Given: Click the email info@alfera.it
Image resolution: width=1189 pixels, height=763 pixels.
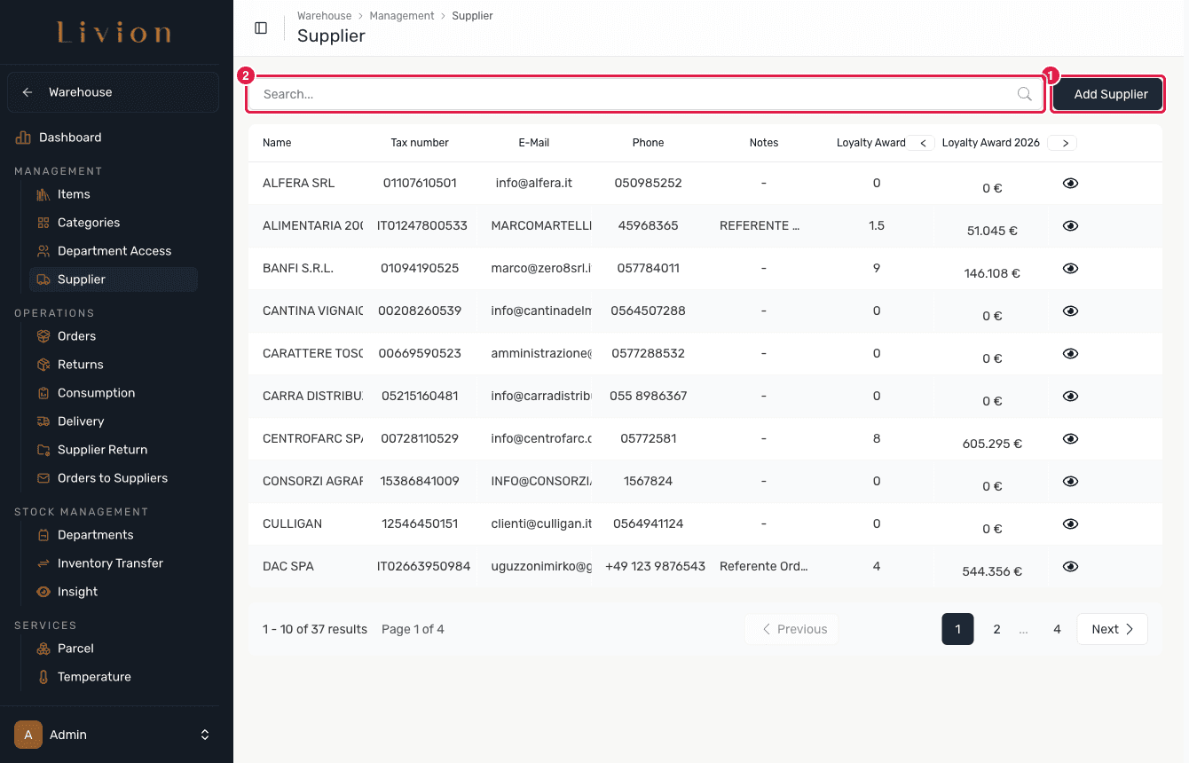Looking at the screenshot, I should click(534, 183).
